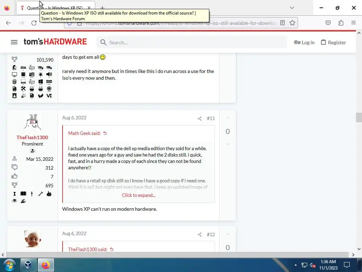
Task: Click the Tom's Hardware logo
Action: [55, 42]
